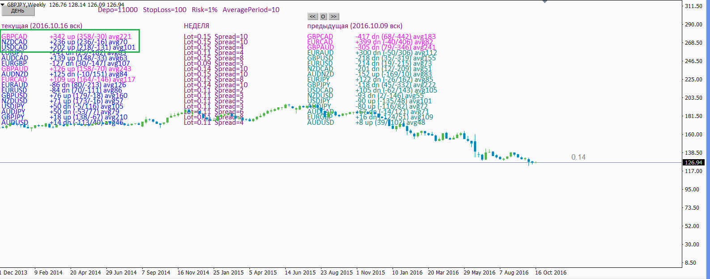
Task: Click the 311.50 price scale value
Action: click(x=693, y=6)
